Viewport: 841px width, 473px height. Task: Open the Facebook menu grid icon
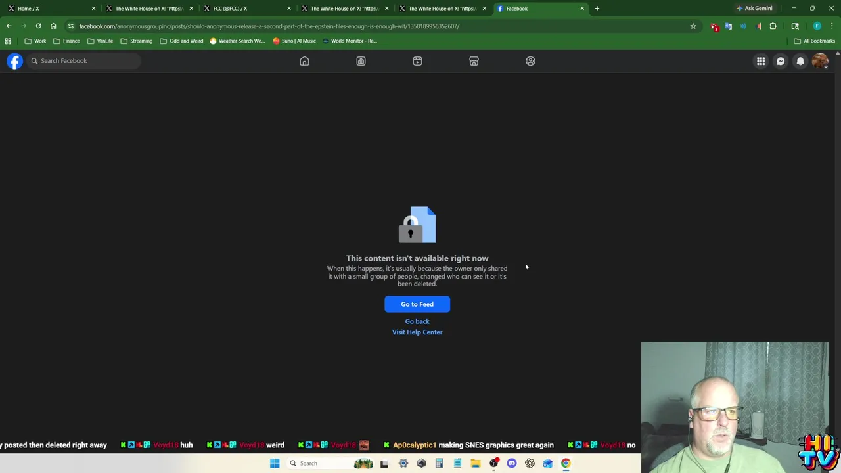(x=761, y=61)
